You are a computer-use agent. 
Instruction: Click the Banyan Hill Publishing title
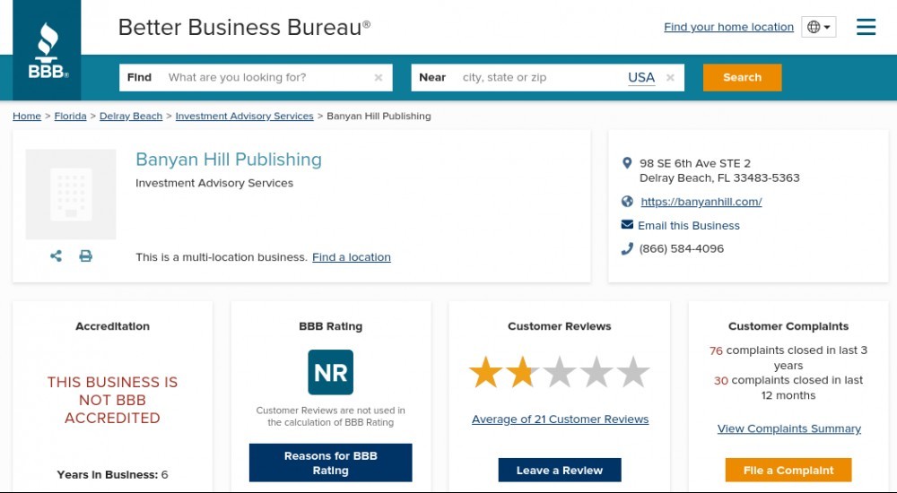click(x=229, y=160)
